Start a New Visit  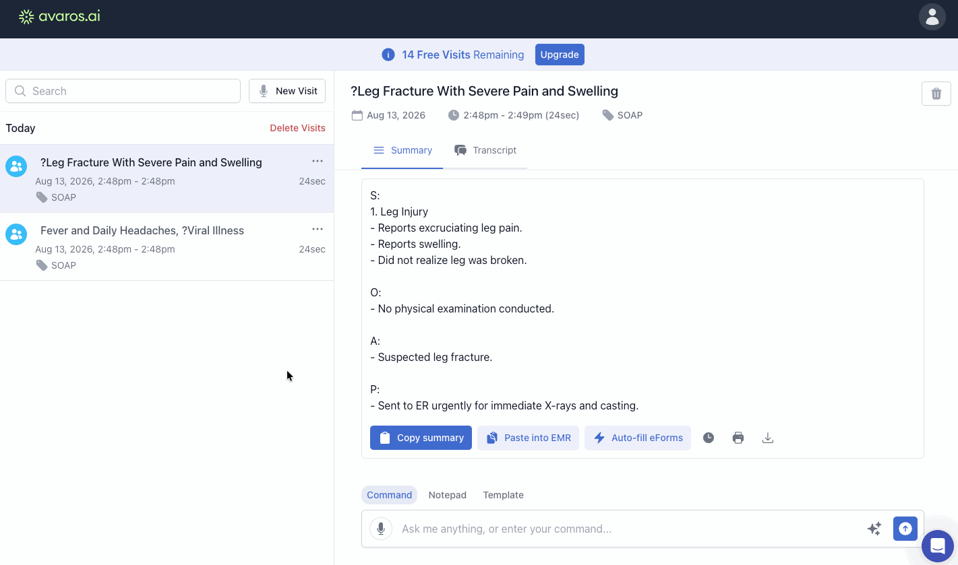pyautogui.click(x=287, y=91)
